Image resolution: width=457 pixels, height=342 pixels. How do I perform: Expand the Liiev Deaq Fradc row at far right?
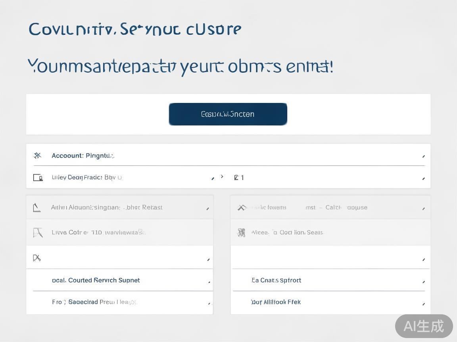pyautogui.click(x=423, y=179)
